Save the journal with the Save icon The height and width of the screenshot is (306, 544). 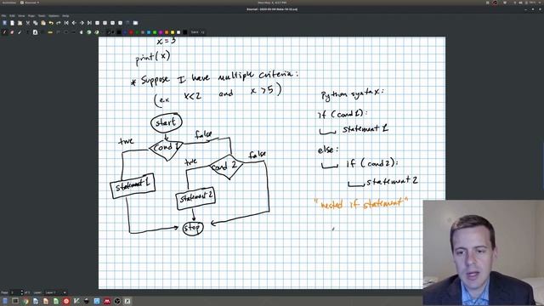[4, 23]
